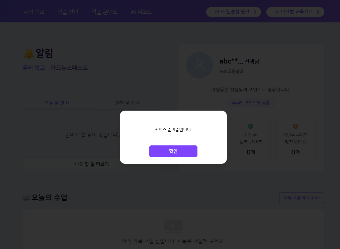
Task: Click the 나의 할 일 더보기 button
Action: click(x=91, y=164)
